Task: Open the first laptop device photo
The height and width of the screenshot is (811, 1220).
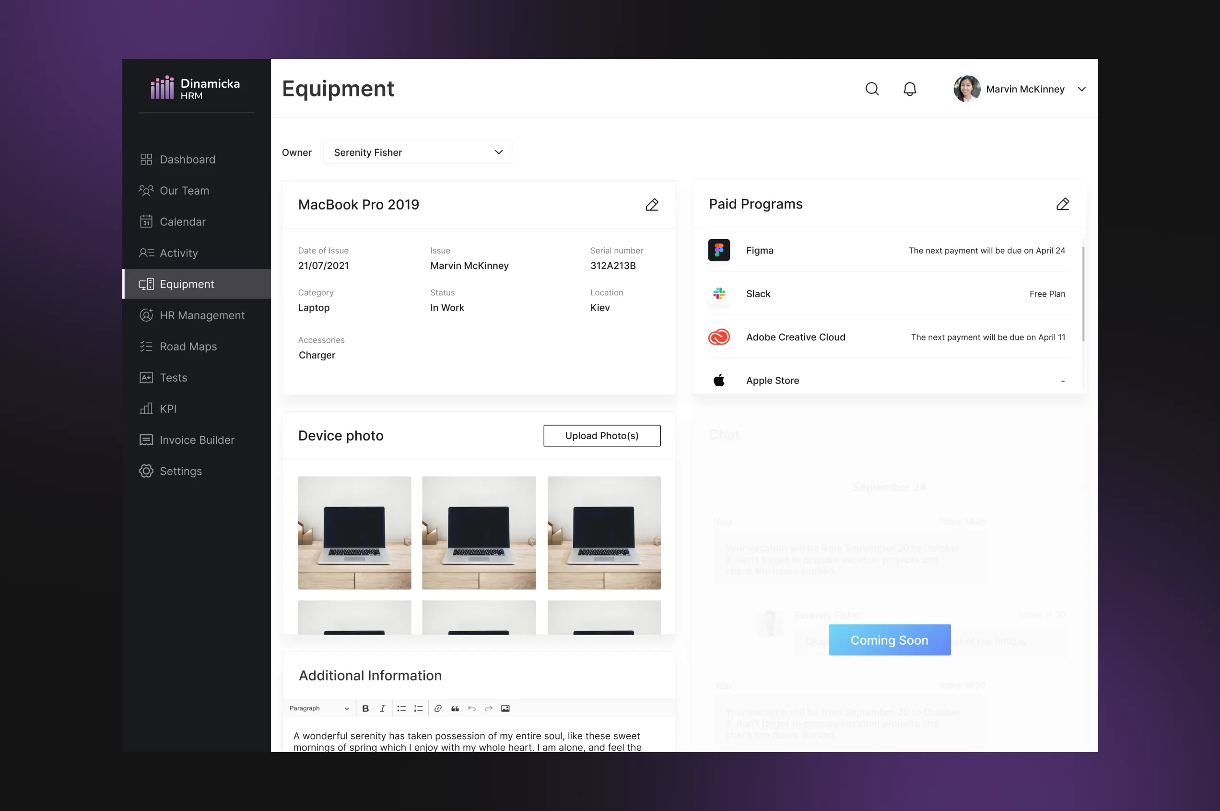Action: point(354,532)
